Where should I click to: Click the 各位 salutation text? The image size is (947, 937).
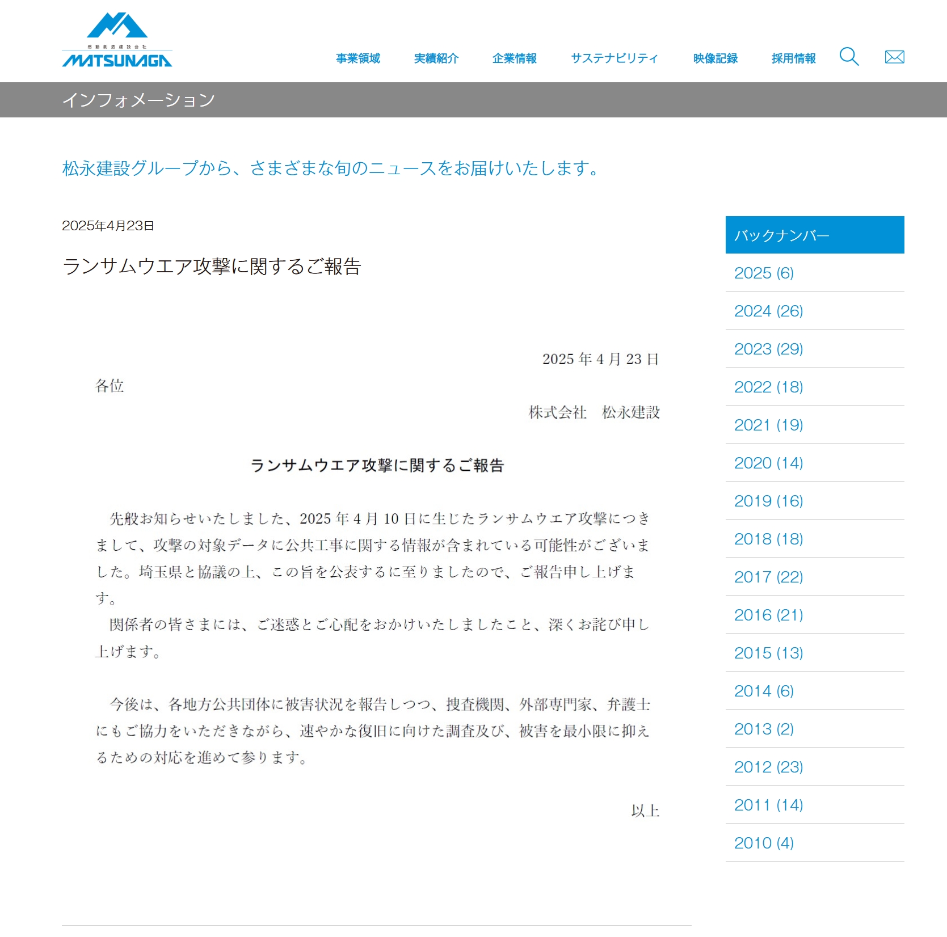pos(110,386)
